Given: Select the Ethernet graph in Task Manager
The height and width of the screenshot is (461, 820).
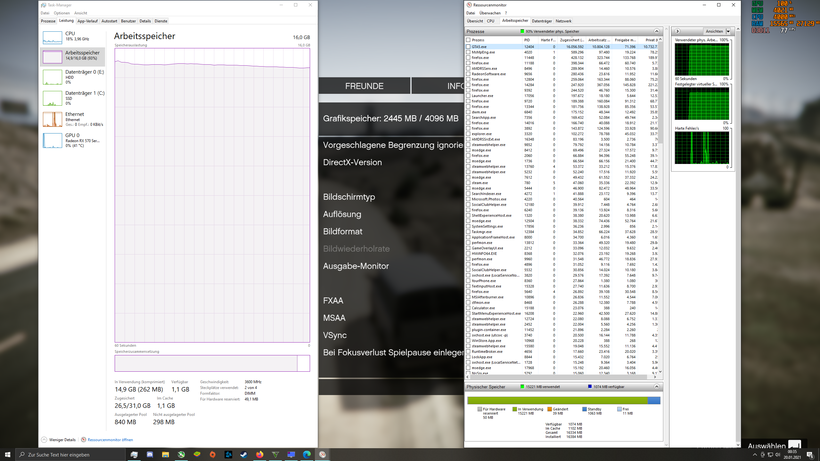Looking at the screenshot, I should tap(73, 119).
